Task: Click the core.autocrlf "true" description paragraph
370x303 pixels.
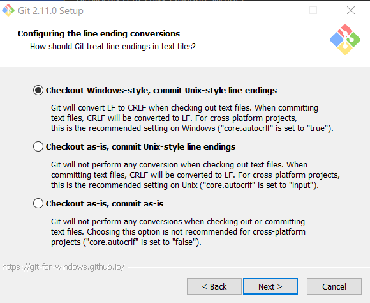Action: (x=192, y=118)
